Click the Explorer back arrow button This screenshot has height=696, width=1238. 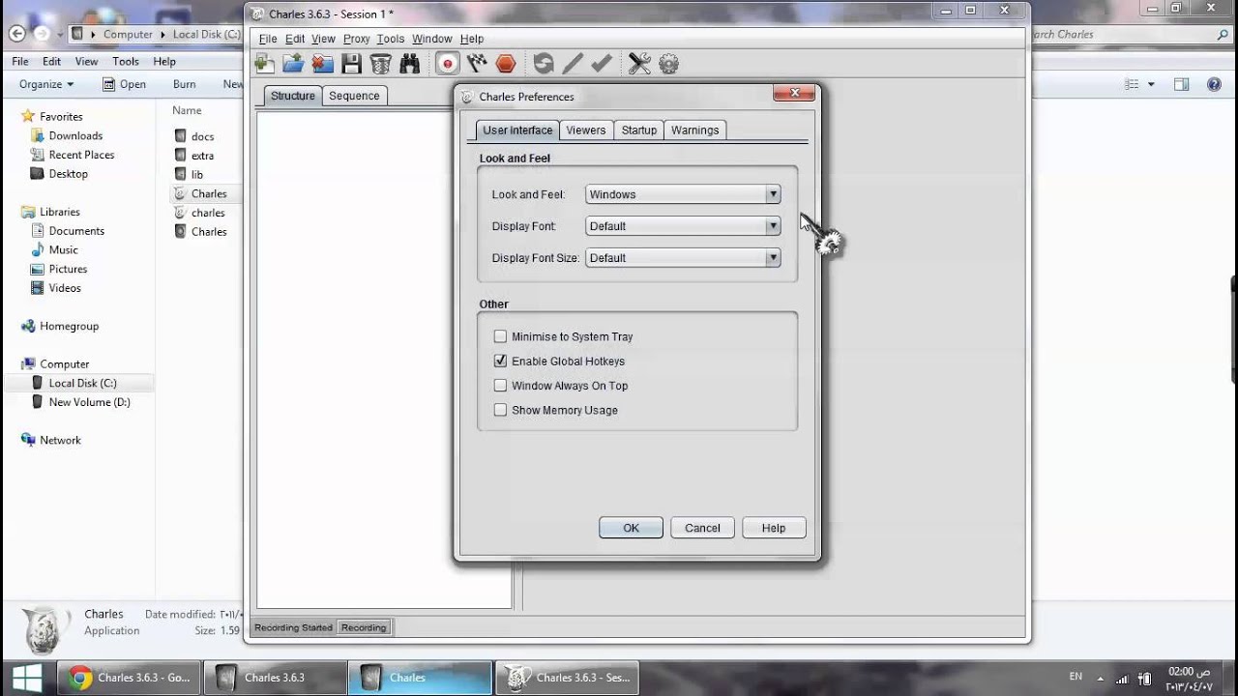tap(16, 34)
